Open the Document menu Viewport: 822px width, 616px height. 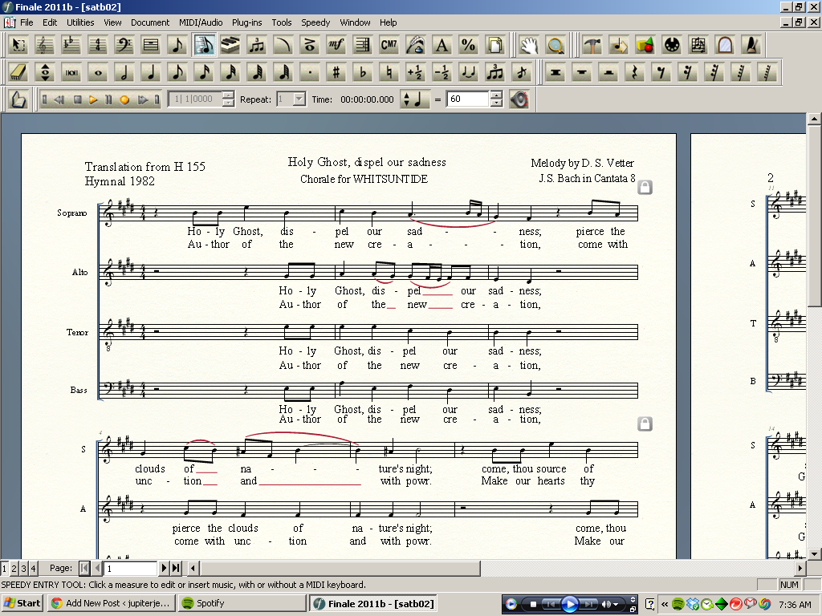point(150,22)
